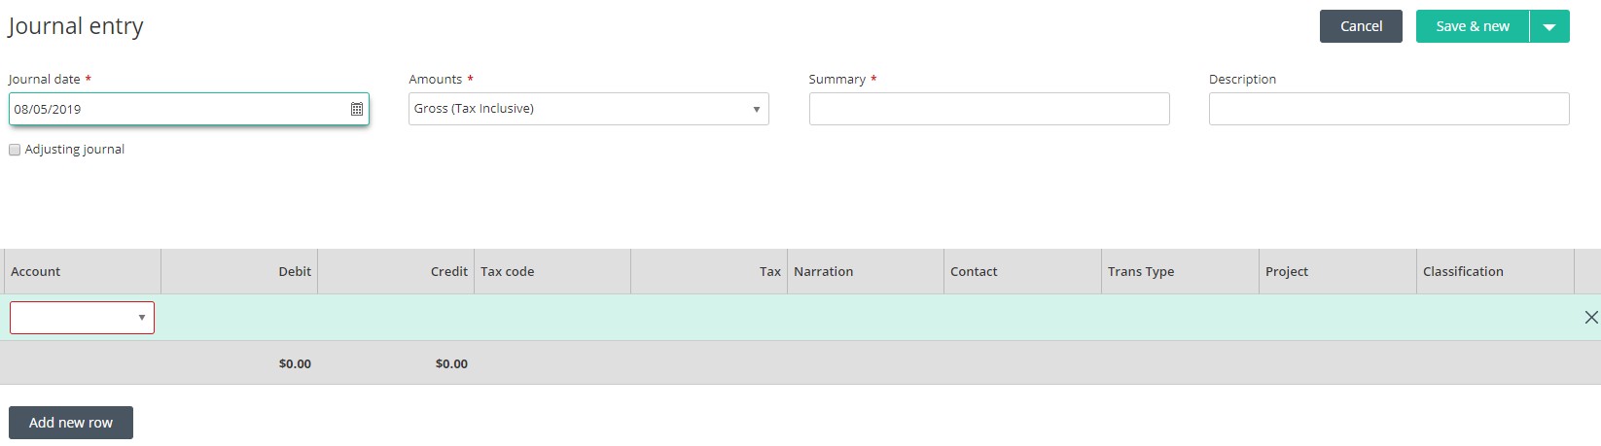Cancel the journal entry

point(1360,27)
